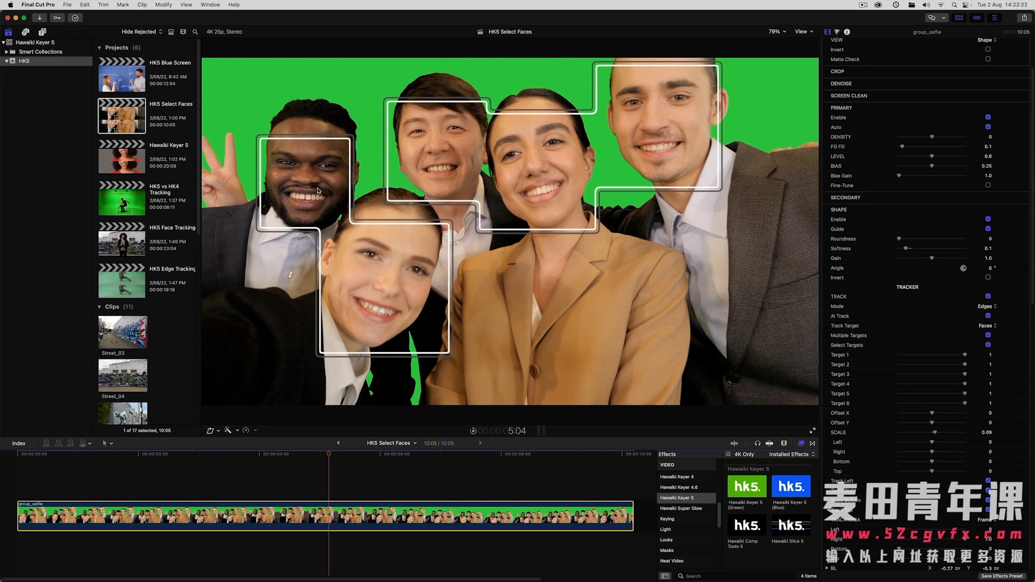
Task: Toggle the Primary Enable checkbox
Action: click(x=988, y=117)
